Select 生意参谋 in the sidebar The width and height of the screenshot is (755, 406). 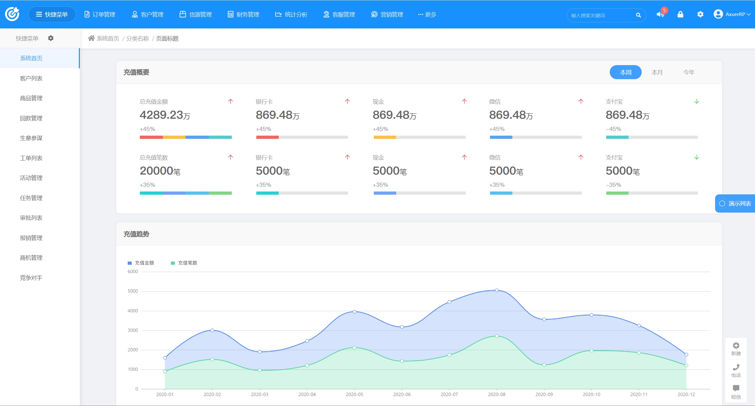tap(40, 138)
